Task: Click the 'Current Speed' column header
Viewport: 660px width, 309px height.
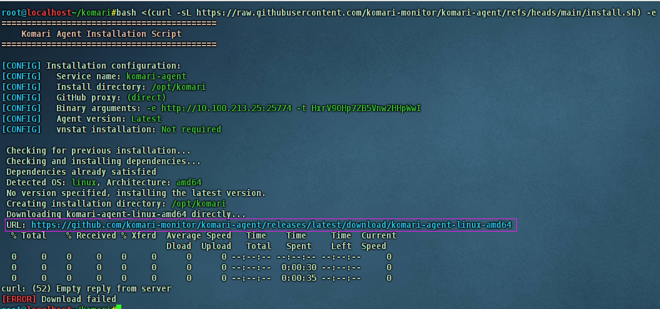Action: tap(379, 240)
